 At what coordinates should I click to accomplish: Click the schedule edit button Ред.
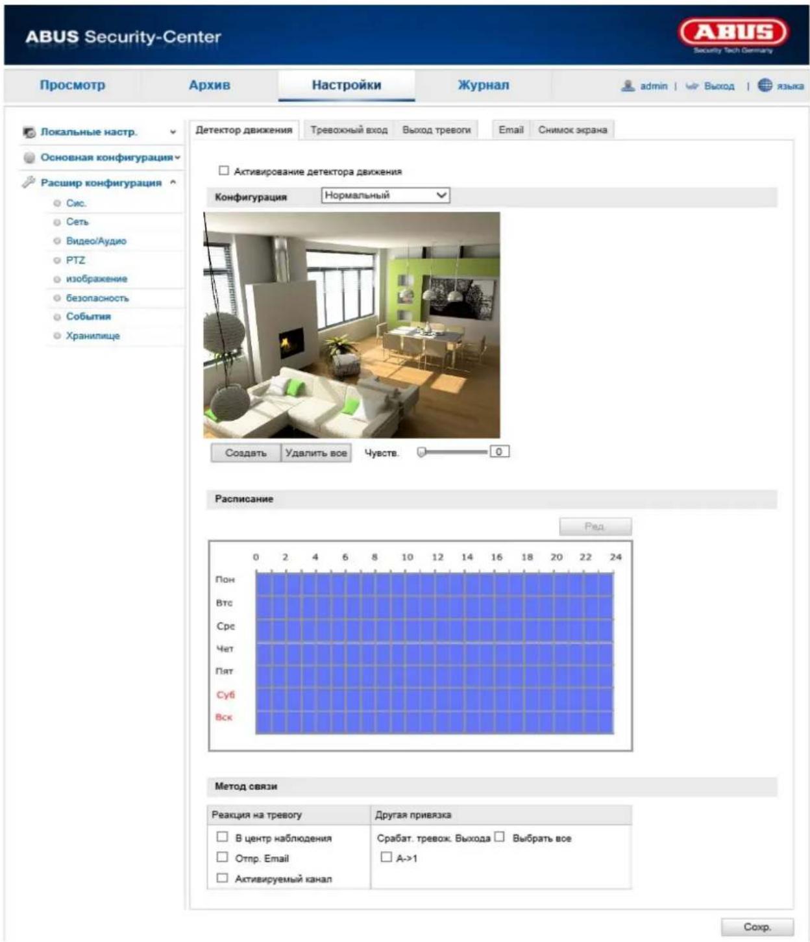click(595, 527)
